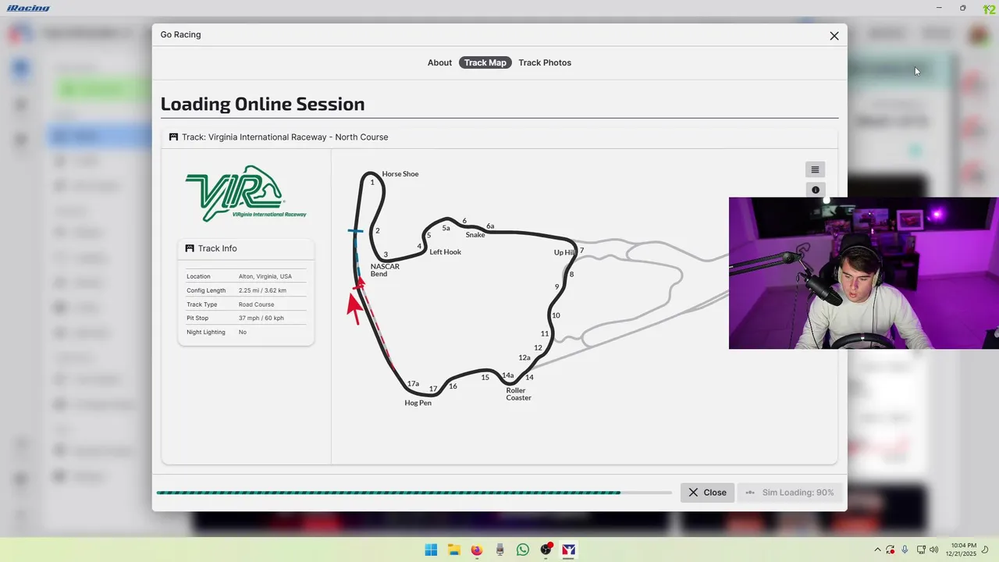Click the Loading Online Session heading
Image resolution: width=999 pixels, height=562 pixels.
(x=262, y=104)
